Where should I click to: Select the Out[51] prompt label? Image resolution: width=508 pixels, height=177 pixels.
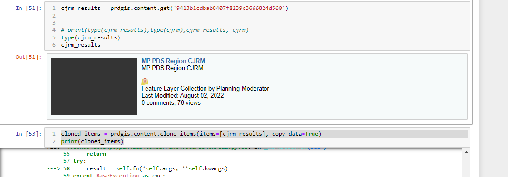(29, 57)
